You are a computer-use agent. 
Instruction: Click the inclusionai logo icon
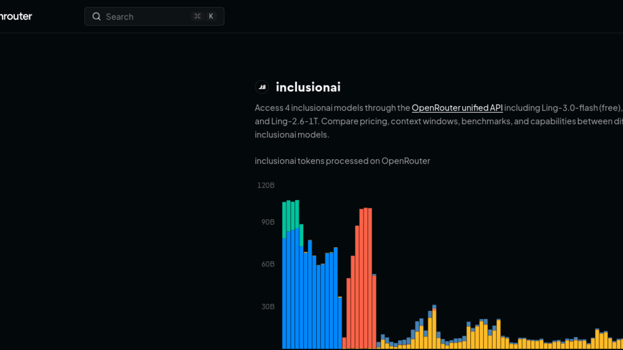[262, 87]
